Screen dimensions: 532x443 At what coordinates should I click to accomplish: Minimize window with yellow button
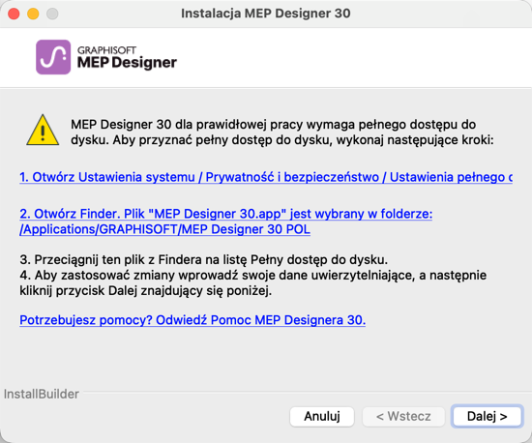point(33,14)
